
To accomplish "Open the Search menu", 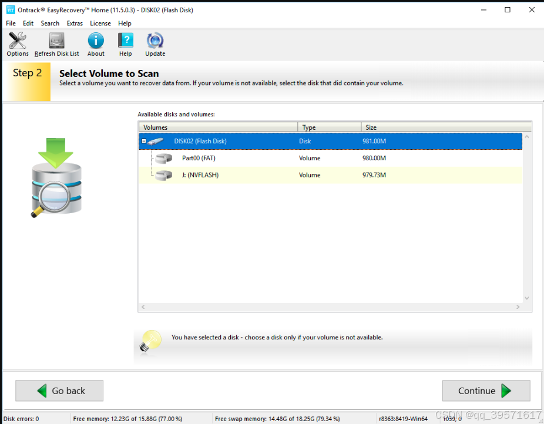I will (x=50, y=23).
